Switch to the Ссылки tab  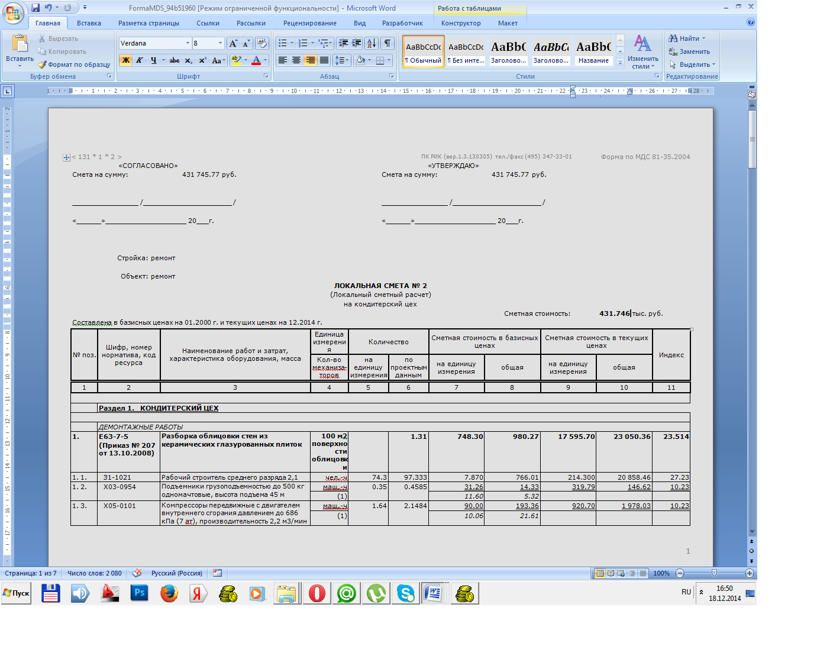(208, 23)
